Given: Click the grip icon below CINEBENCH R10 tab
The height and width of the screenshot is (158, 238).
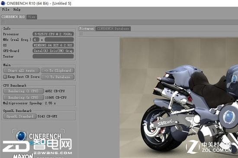Looking at the screenshot, I should click(3, 23).
